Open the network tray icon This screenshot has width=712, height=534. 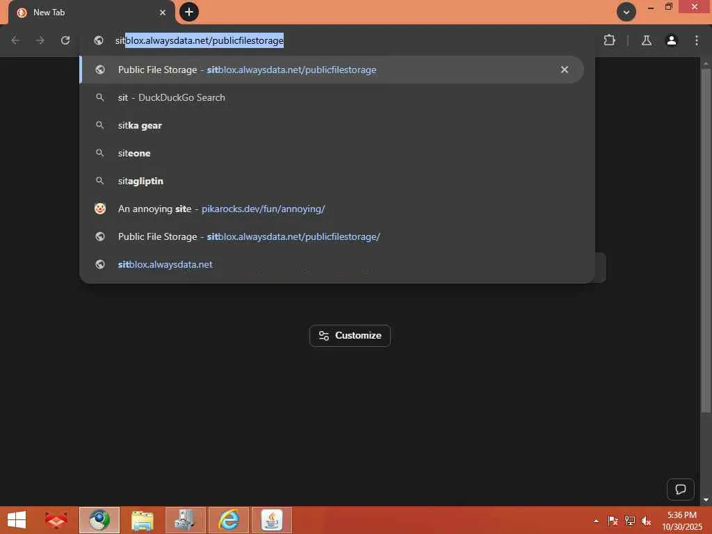[630, 521]
